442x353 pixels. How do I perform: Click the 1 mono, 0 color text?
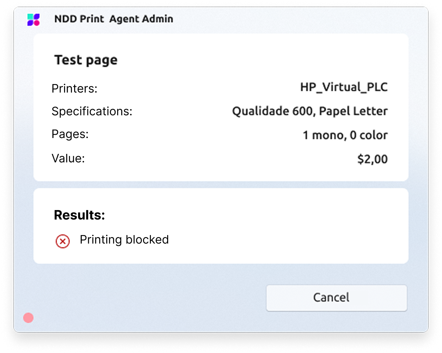click(x=345, y=135)
